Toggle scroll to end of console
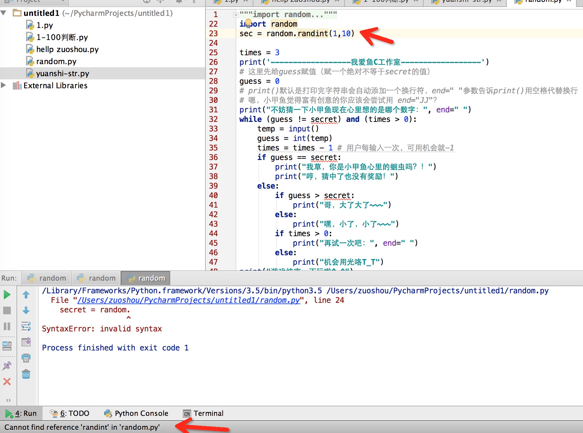This screenshot has height=433, width=583. tap(26, 342)
